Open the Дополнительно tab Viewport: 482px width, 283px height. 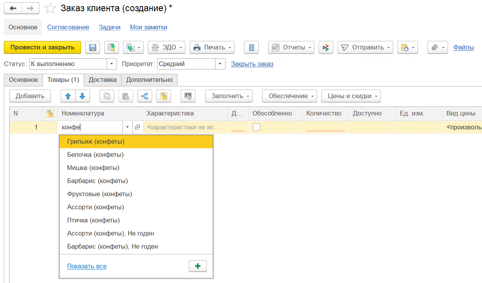pos(149,80)
